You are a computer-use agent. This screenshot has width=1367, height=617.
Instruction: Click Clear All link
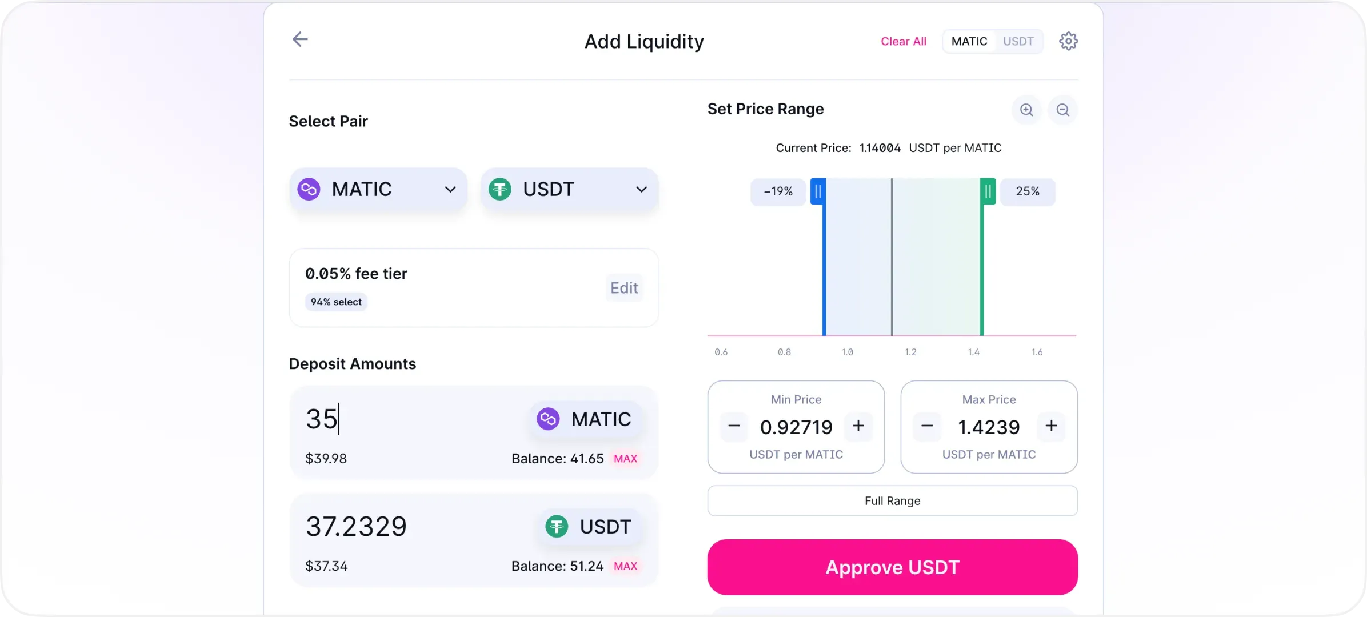[x=904, y=42]
